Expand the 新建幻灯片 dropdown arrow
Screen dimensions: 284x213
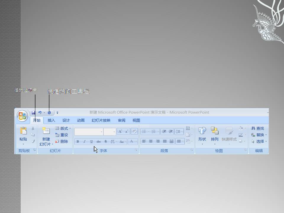coord(53,144)
